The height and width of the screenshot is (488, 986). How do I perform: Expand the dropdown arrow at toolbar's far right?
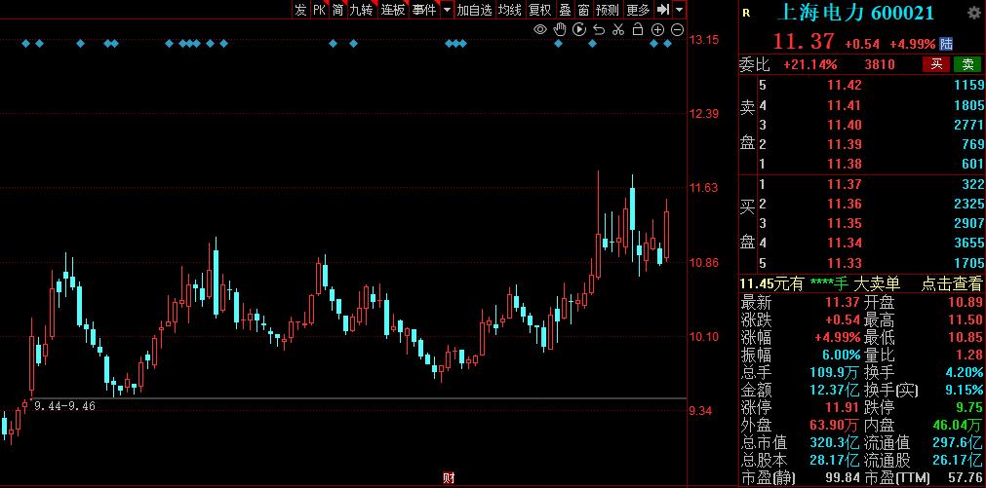tap(679, 10)
